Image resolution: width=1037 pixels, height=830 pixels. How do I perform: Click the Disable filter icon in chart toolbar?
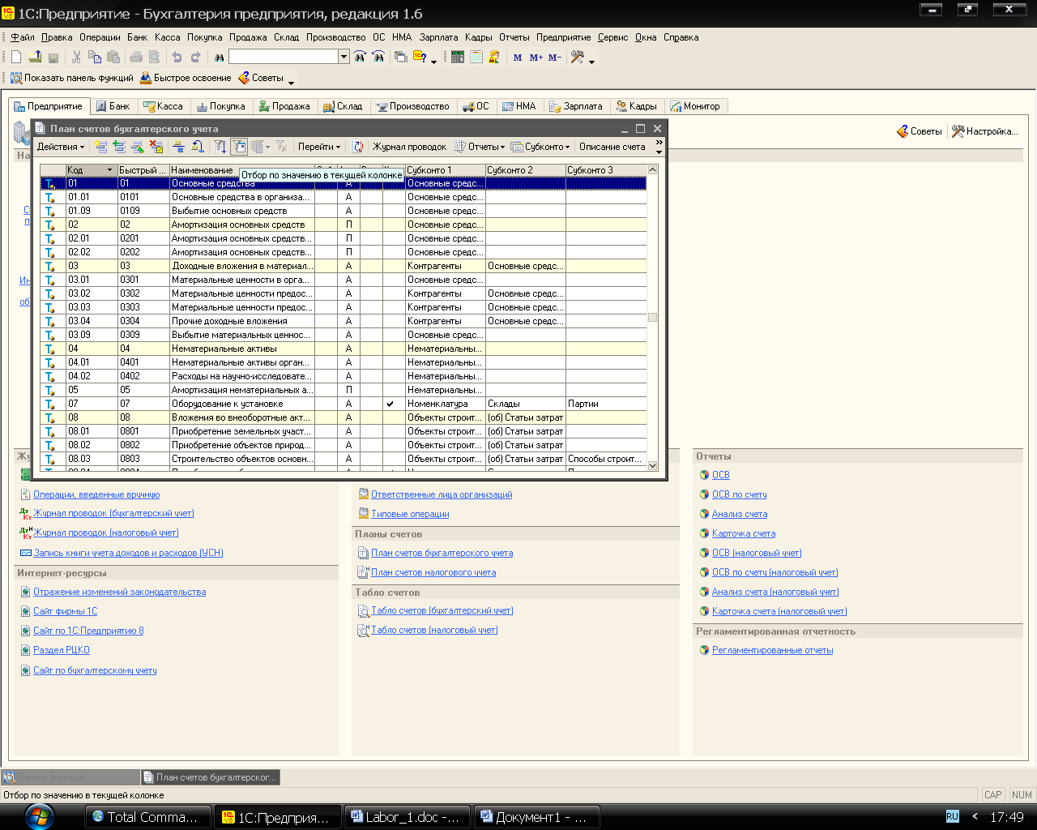(x=281, y=147)
